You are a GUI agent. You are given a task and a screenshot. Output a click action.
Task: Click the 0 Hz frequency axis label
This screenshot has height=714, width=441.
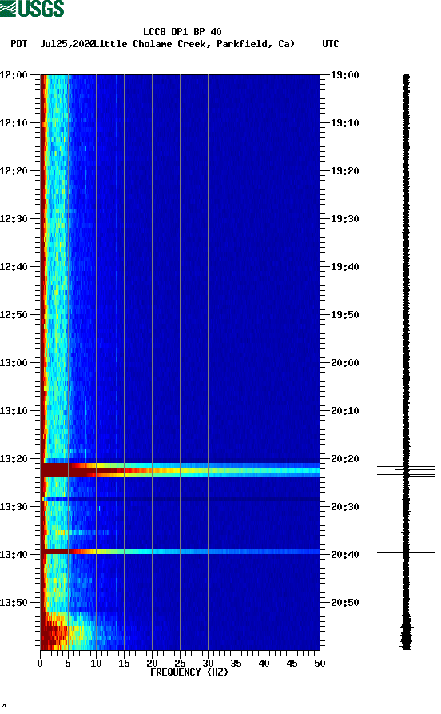click(40, 664)
